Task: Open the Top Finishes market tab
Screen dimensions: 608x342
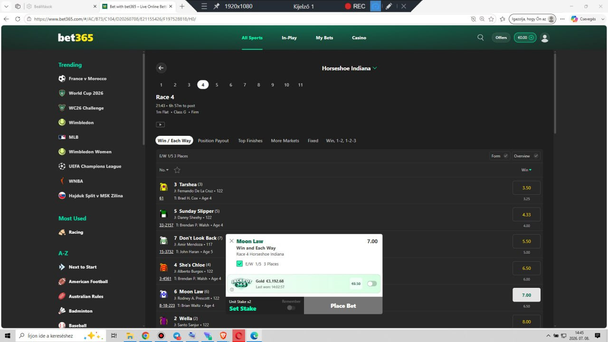Action: pos(250,141)
